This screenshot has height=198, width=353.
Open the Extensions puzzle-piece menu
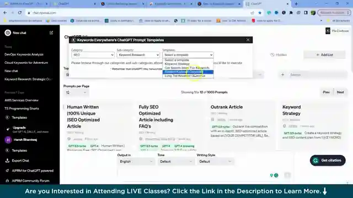[291, 13]
